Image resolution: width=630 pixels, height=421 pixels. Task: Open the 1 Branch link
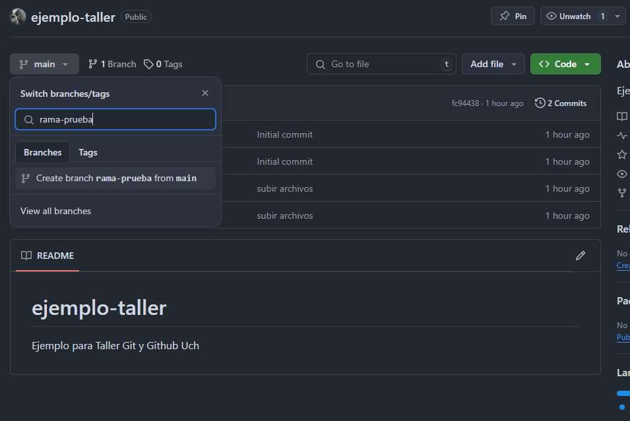click(x=112, y=64)
